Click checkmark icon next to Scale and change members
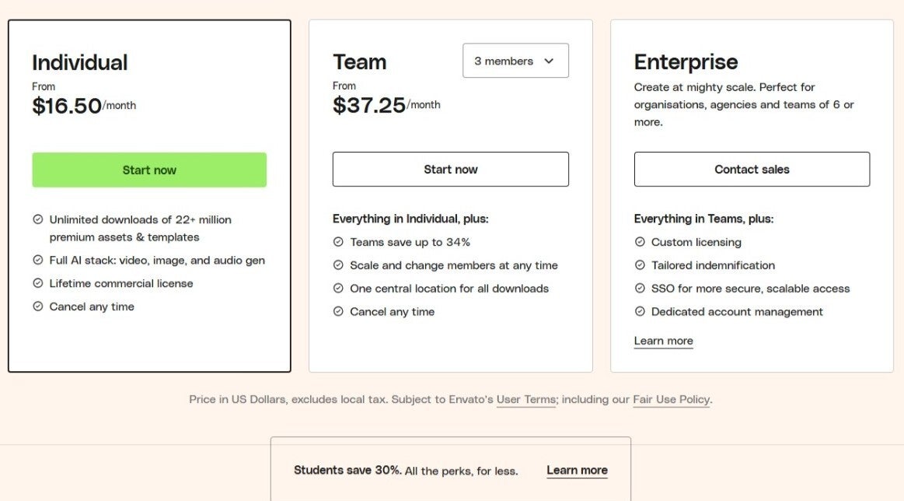904x501 pixels. (338, 265)
